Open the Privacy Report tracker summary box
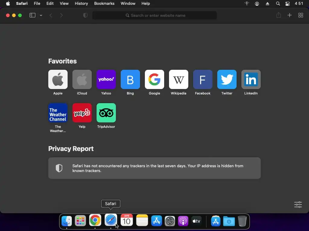The image size is (309, 231). 154,168
